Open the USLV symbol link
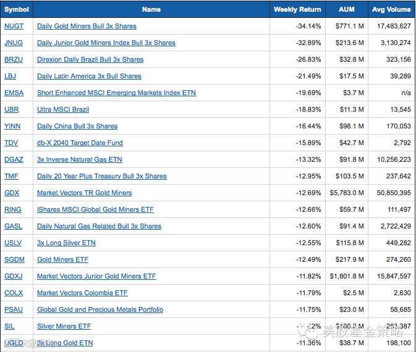 [13, 243]
